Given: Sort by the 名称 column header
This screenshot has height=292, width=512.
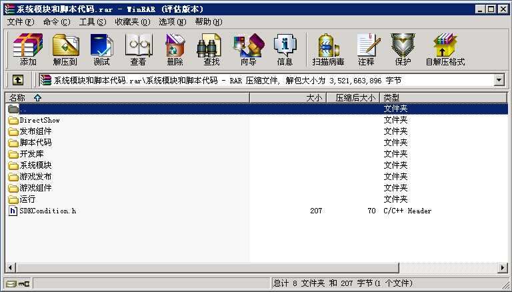Looking at the screenshot, I should coord(127,97).
